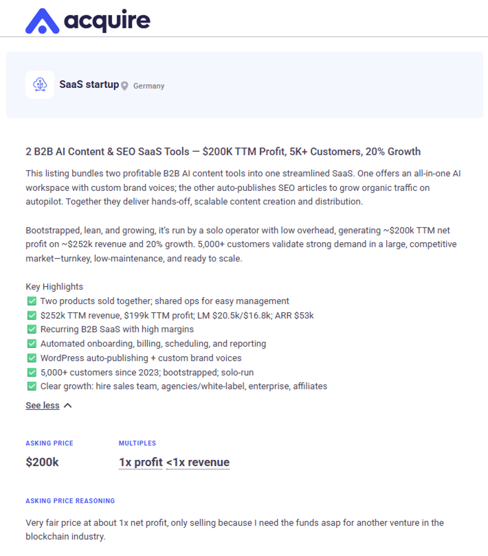Click the "ASKING PRICE REASONING" heading
Viewport: 488px width, 556px height.
pos(70,501)
